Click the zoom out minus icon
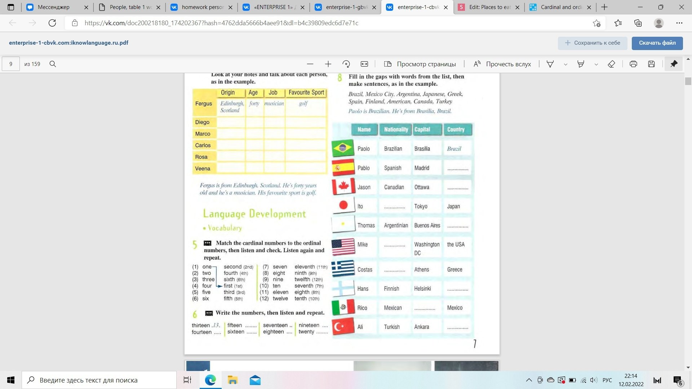The image size is (692, 389). click(x=310, y=64)
